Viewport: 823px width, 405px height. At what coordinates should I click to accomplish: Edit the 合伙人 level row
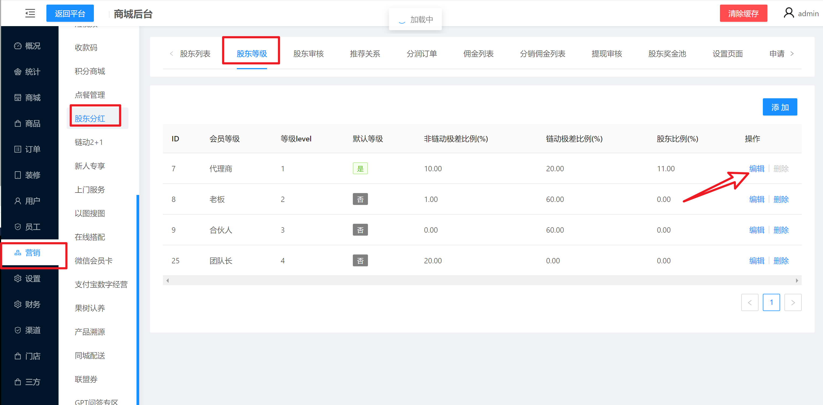click(757, 230)
